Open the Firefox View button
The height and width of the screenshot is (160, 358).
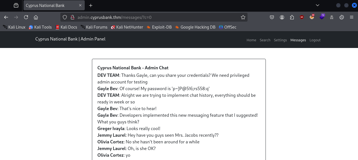click(x=16, y=5)
